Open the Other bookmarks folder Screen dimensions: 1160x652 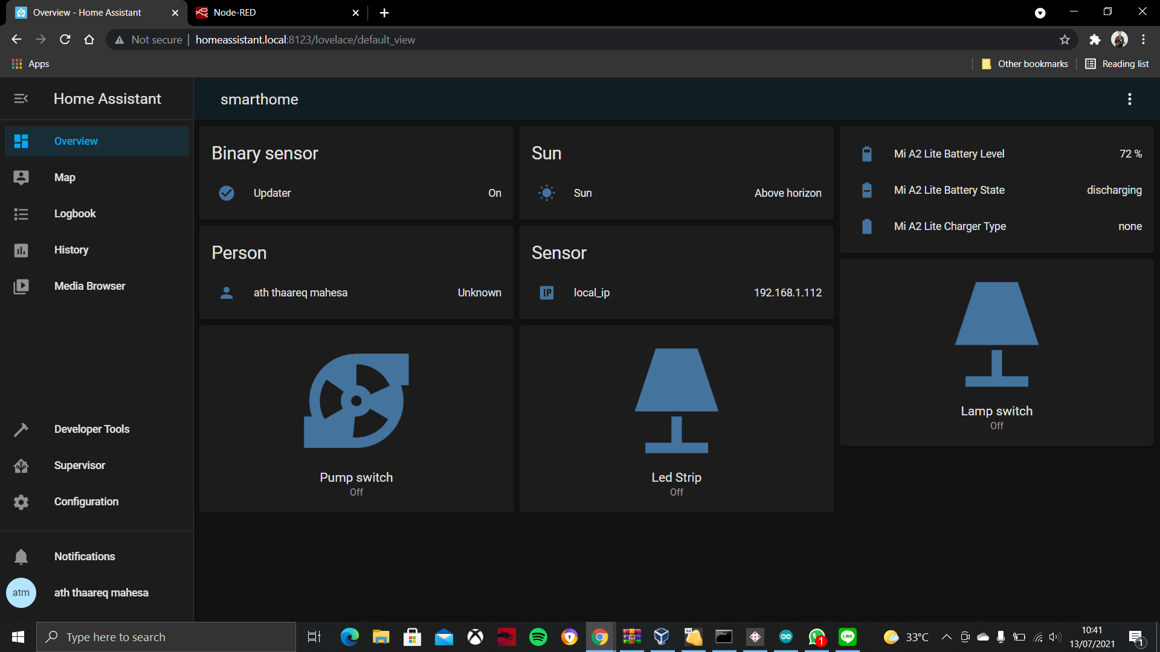coord(1025,64)
